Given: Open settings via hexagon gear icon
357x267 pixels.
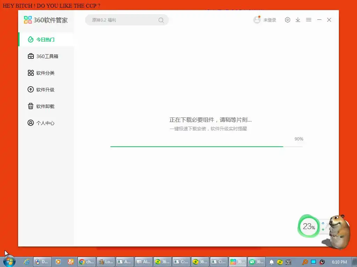Looking at the screenshot, I should [x=288, y=20].
